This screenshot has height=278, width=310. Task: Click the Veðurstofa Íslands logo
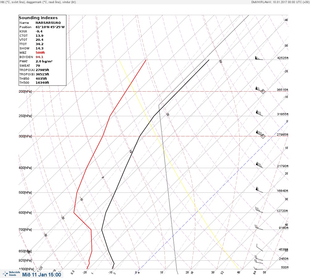[x=11, y=274]
